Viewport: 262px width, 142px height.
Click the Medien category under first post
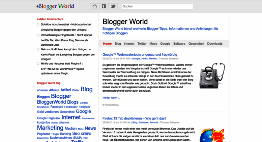pos(153,58)
